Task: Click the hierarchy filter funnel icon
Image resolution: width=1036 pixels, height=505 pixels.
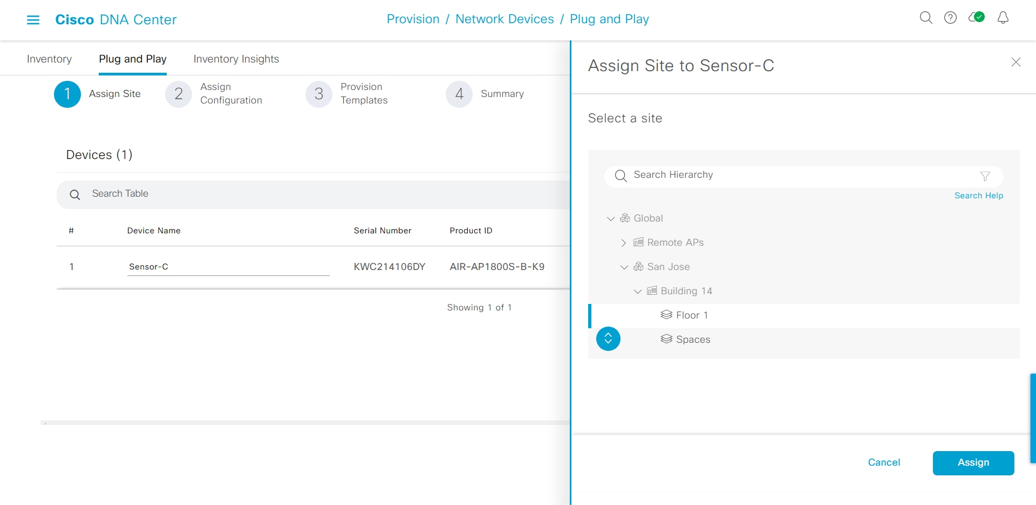Action: tap(985, 176)
